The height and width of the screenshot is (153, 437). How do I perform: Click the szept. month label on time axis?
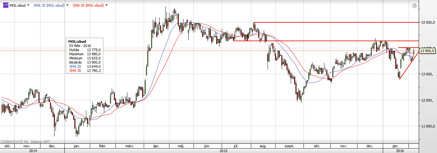(x=290, y=146)
